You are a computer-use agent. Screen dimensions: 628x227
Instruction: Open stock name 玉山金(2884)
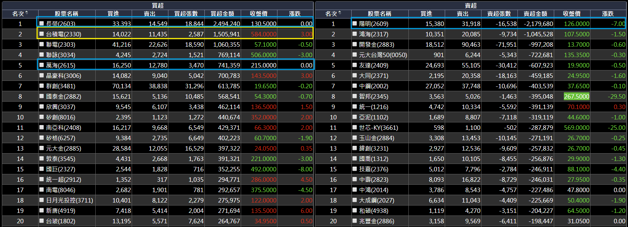(x=377, y=138)
